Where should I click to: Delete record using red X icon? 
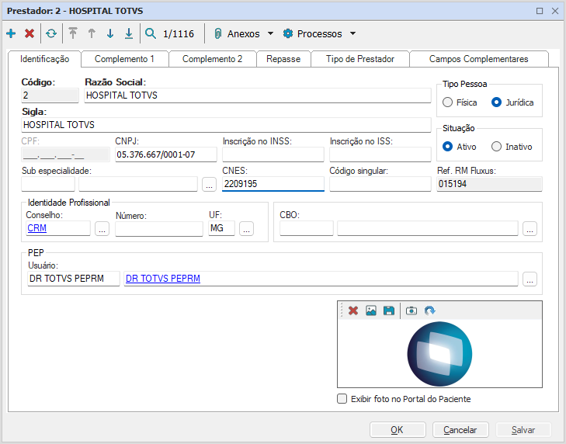(30, 33)
